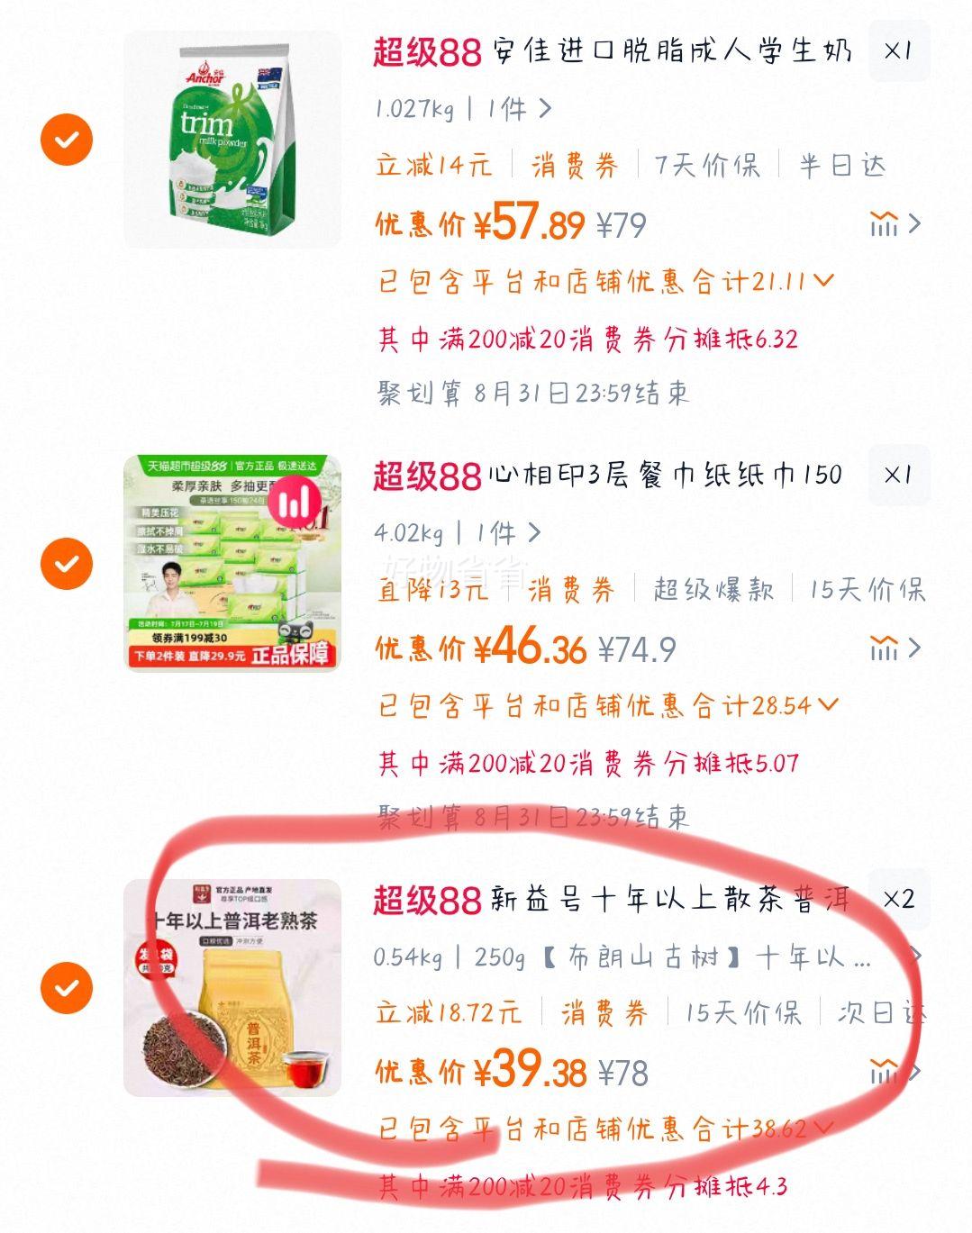Deselect the 心相印 tissue paper item
972x1233 pixels.
pyautogui.click(x=67, y=564)
